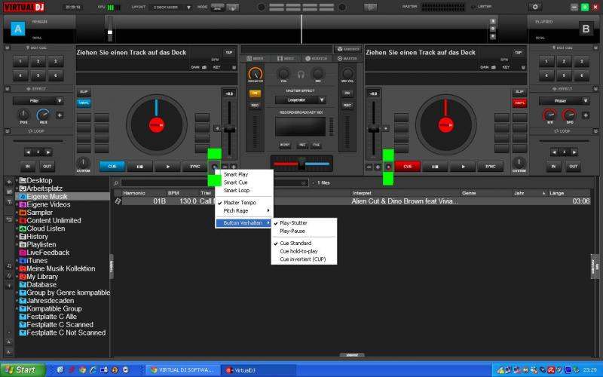Click deck B red CUE button
This screenshot has height=377, width=603.
[x=407, y=167]
